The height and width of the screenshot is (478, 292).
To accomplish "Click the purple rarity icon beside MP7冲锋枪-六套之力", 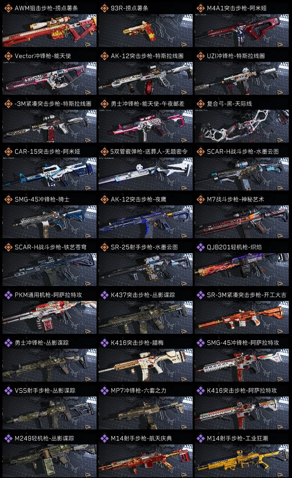I will pos(104,391).
